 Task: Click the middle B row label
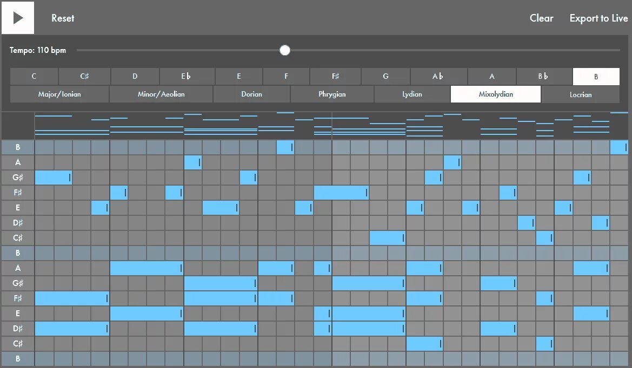pyautogui.click(x=18, y=253)
